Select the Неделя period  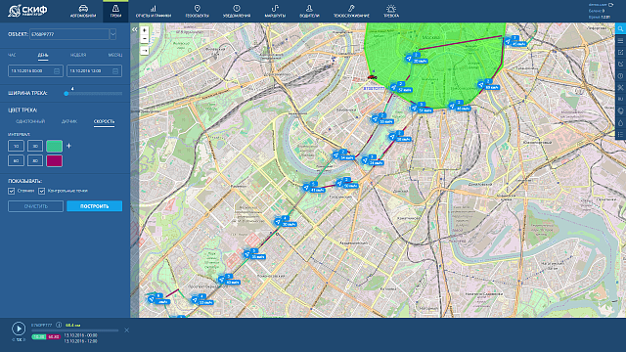pos(78,55)
